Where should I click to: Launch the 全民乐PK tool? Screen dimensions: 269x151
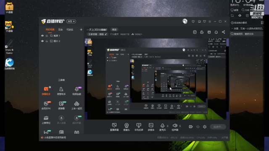[x=46, y=105]
